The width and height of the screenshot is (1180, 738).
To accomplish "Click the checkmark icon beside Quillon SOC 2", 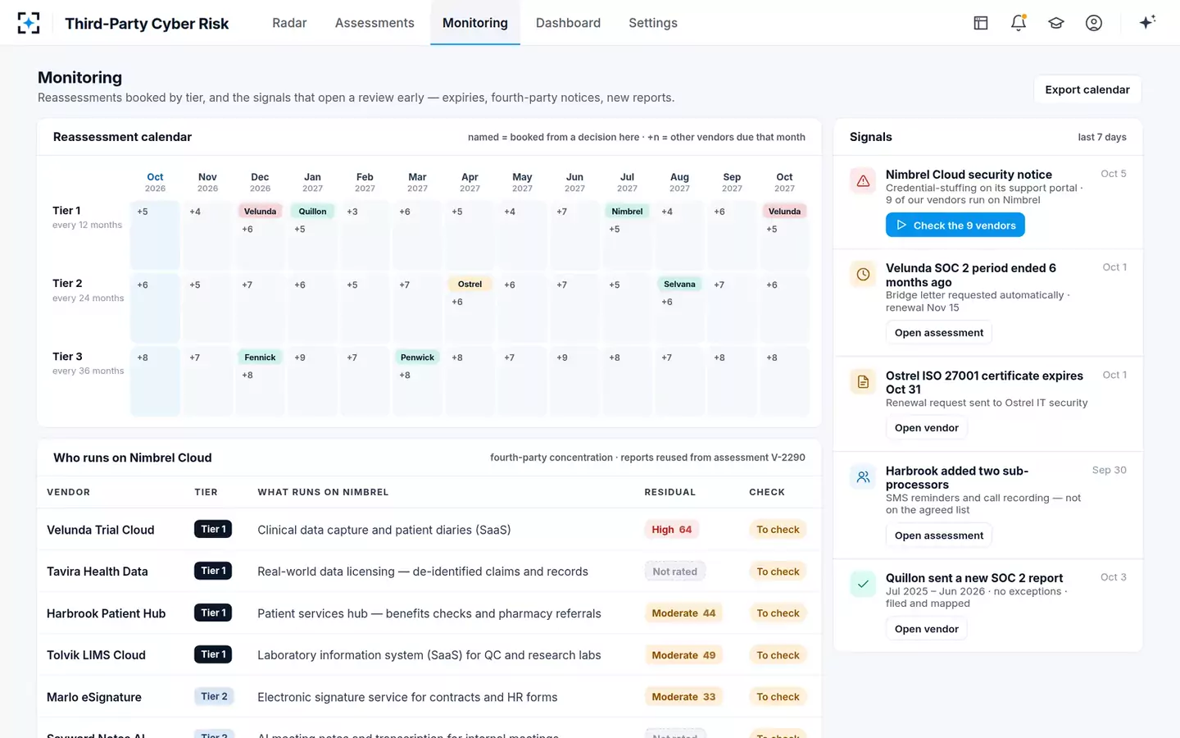I will click(863, 584).
